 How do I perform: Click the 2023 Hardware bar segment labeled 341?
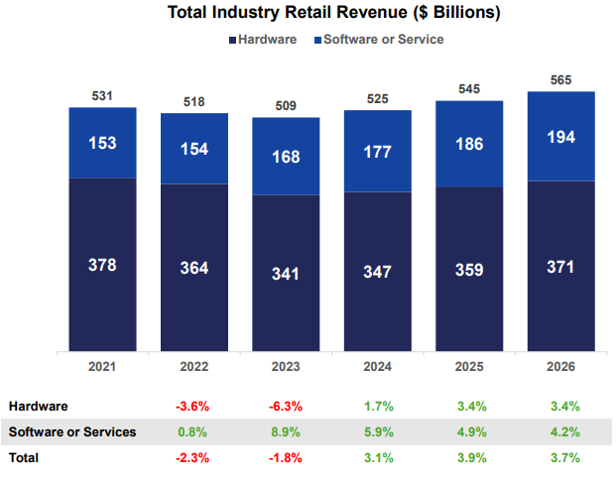tap(286, 273)
